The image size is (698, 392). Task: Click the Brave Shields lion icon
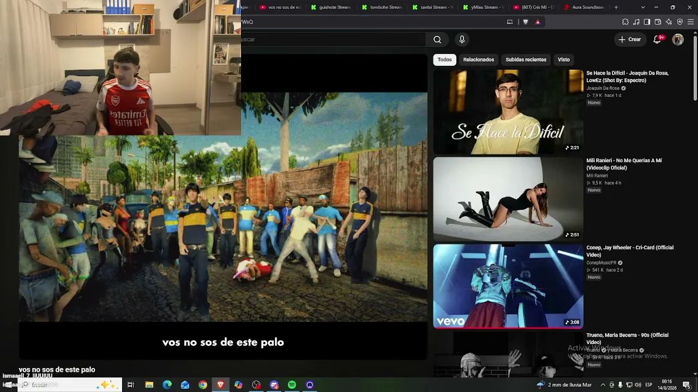tap(525, 22)
